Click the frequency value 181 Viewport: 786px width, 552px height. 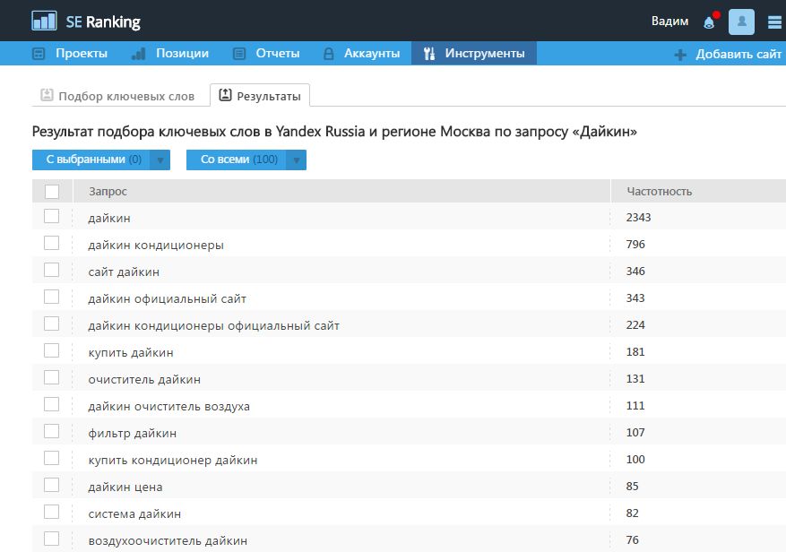tap(635, 352)
